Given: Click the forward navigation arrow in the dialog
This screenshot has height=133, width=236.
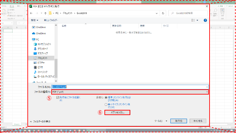Looking at the screenshot, I should pos(37,13).
